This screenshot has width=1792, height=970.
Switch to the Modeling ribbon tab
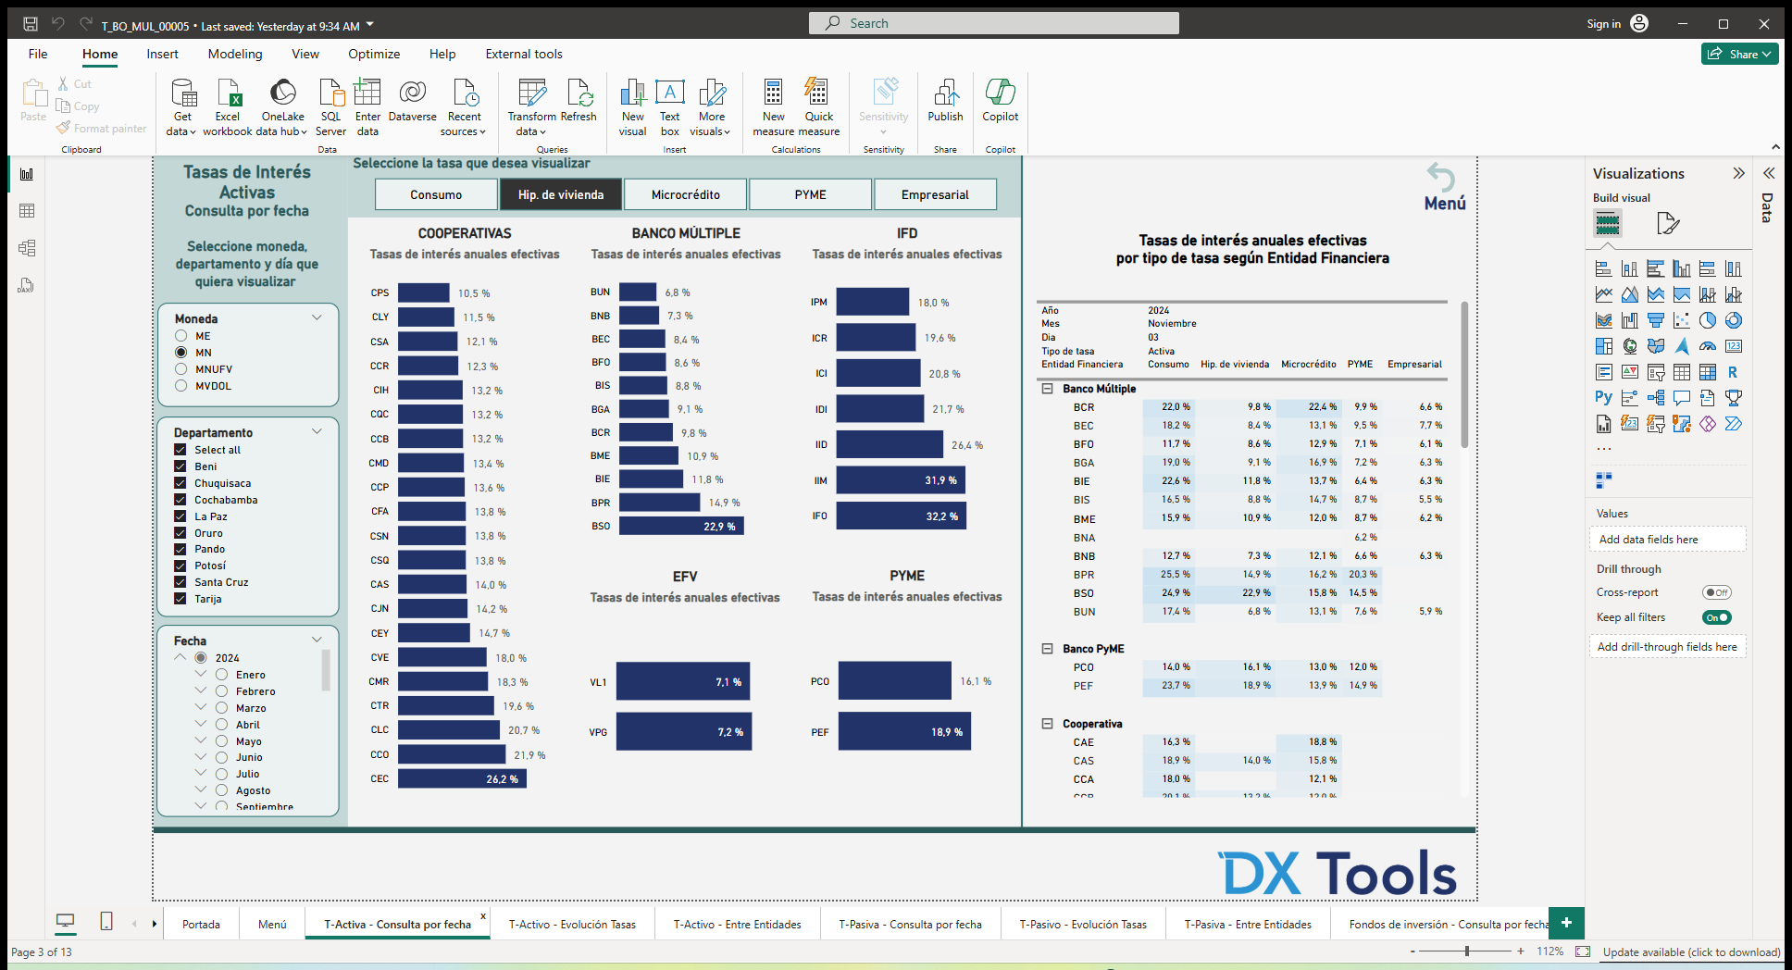(234, 54)
